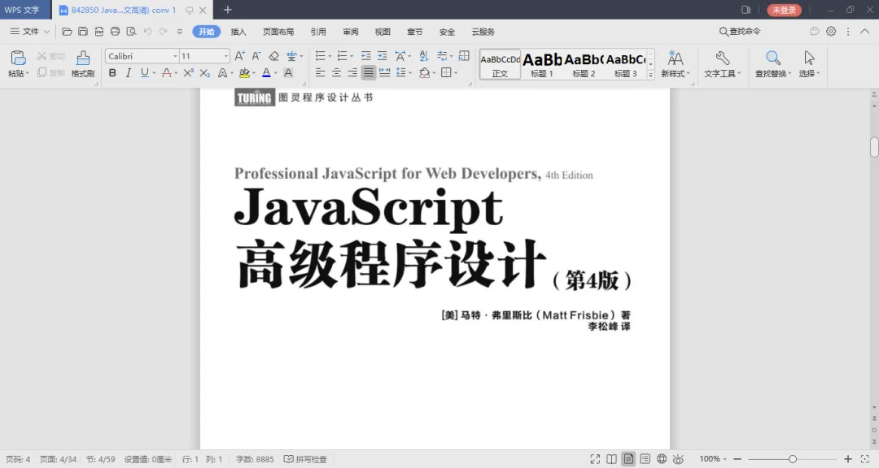Click the Paste clipboard icon

(x=18, y=58)
